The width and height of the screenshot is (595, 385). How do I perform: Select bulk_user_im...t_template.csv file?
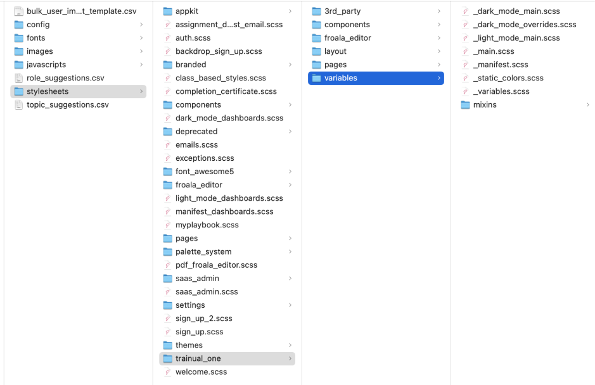[x=78, y=11]
